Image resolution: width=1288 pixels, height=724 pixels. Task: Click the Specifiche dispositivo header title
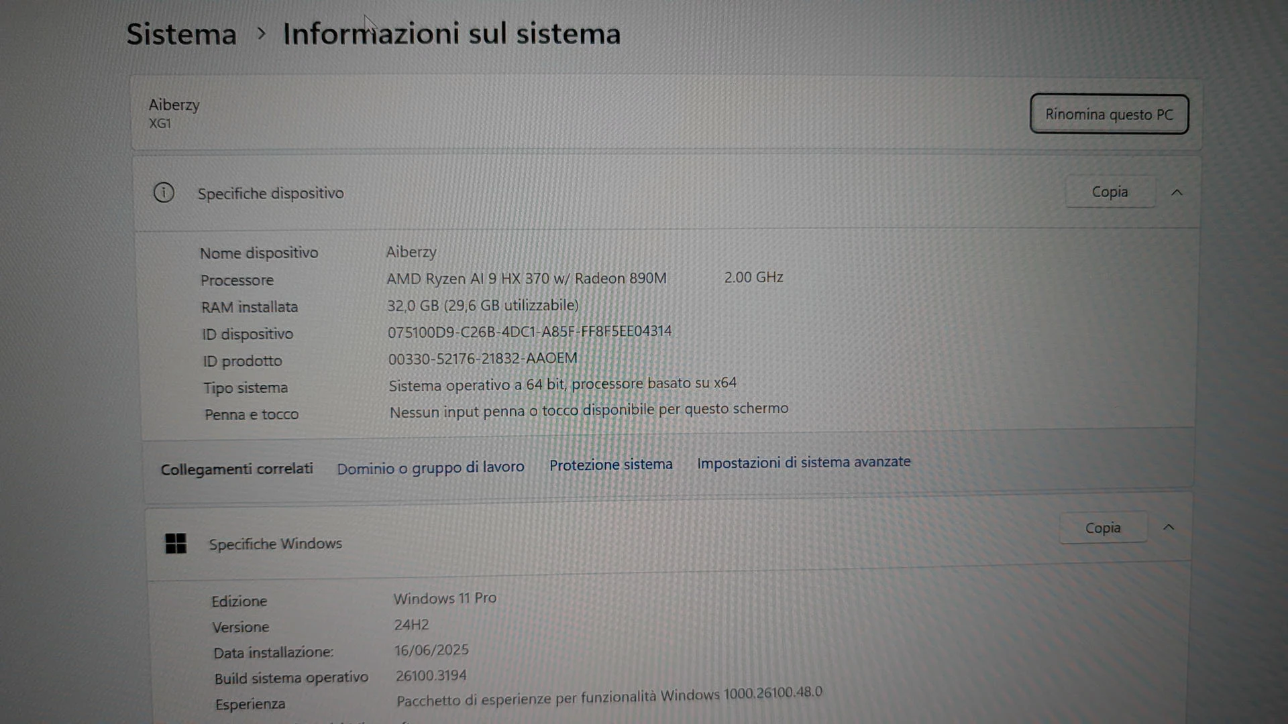[270, 193]
